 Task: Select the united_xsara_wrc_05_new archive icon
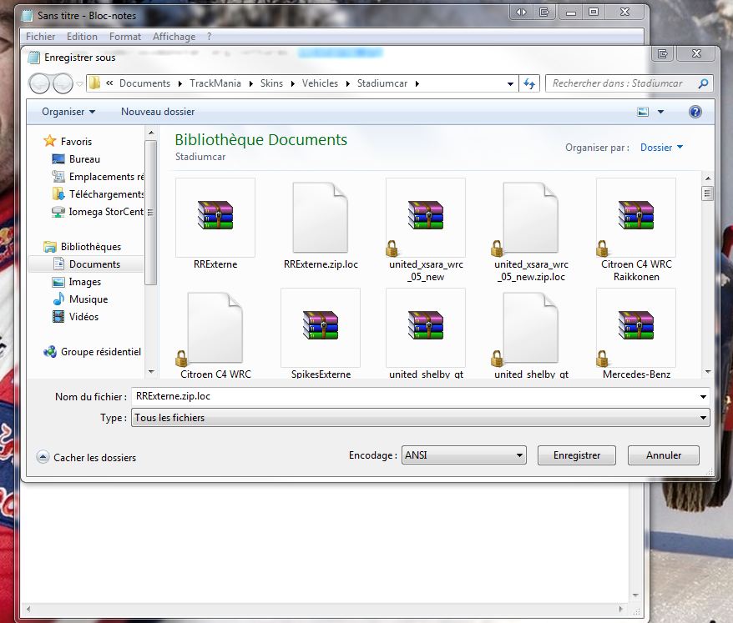[426, 215]
